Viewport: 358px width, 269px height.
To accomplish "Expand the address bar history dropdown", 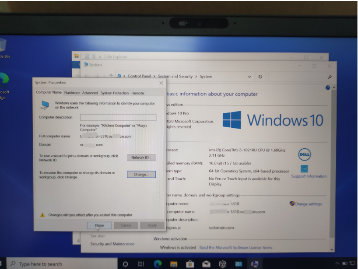I will [x=249, y=77].
